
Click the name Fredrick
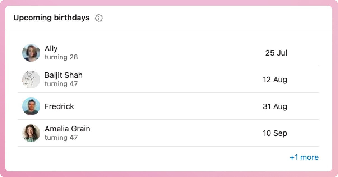click(x=59, y=106)
